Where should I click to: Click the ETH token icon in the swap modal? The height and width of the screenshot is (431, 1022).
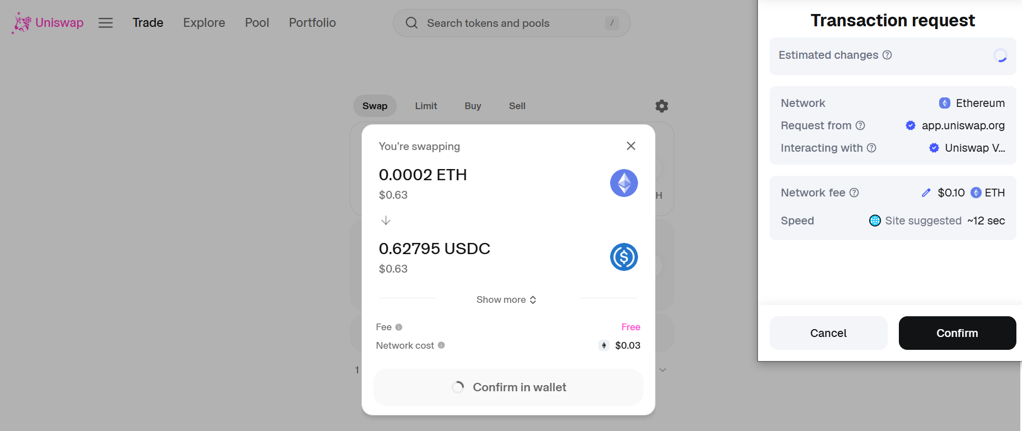coord(623,183)
